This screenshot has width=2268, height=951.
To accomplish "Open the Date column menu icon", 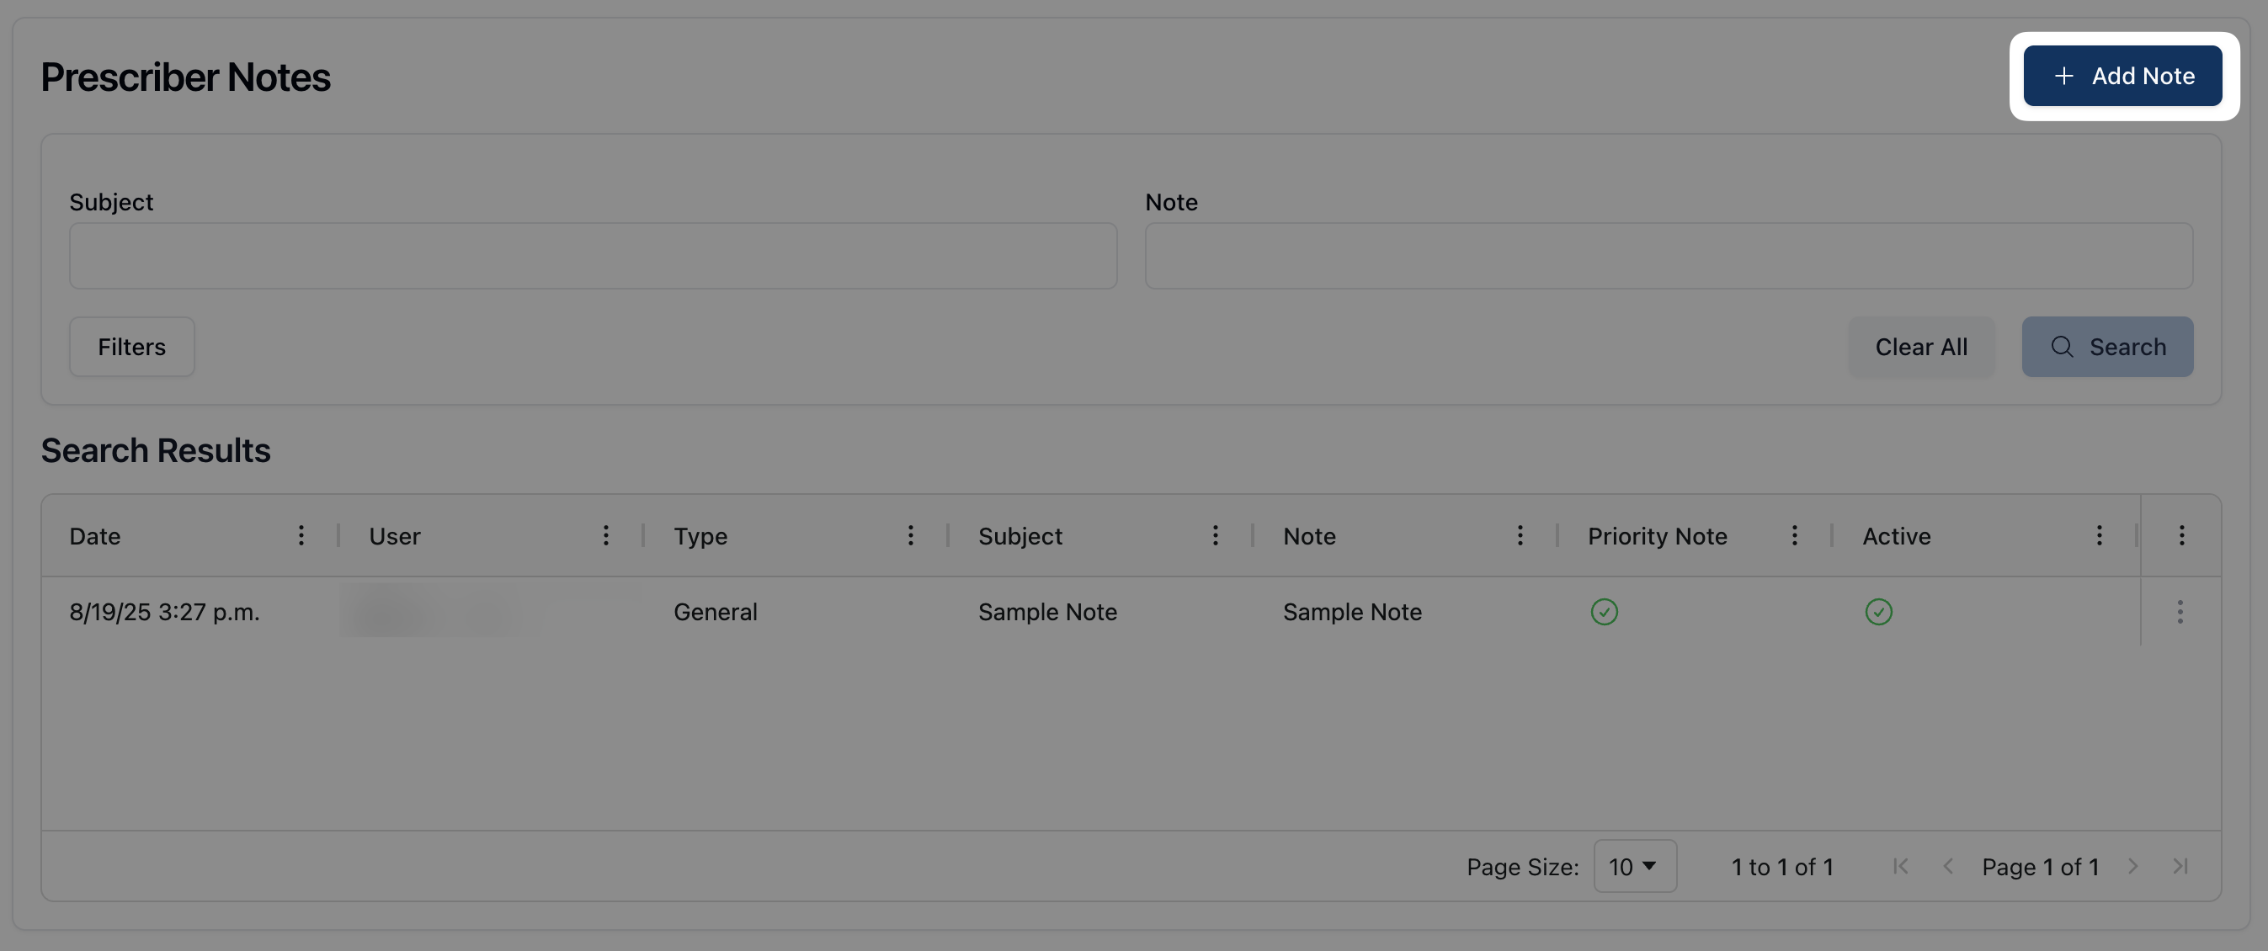I will (301, 536).
